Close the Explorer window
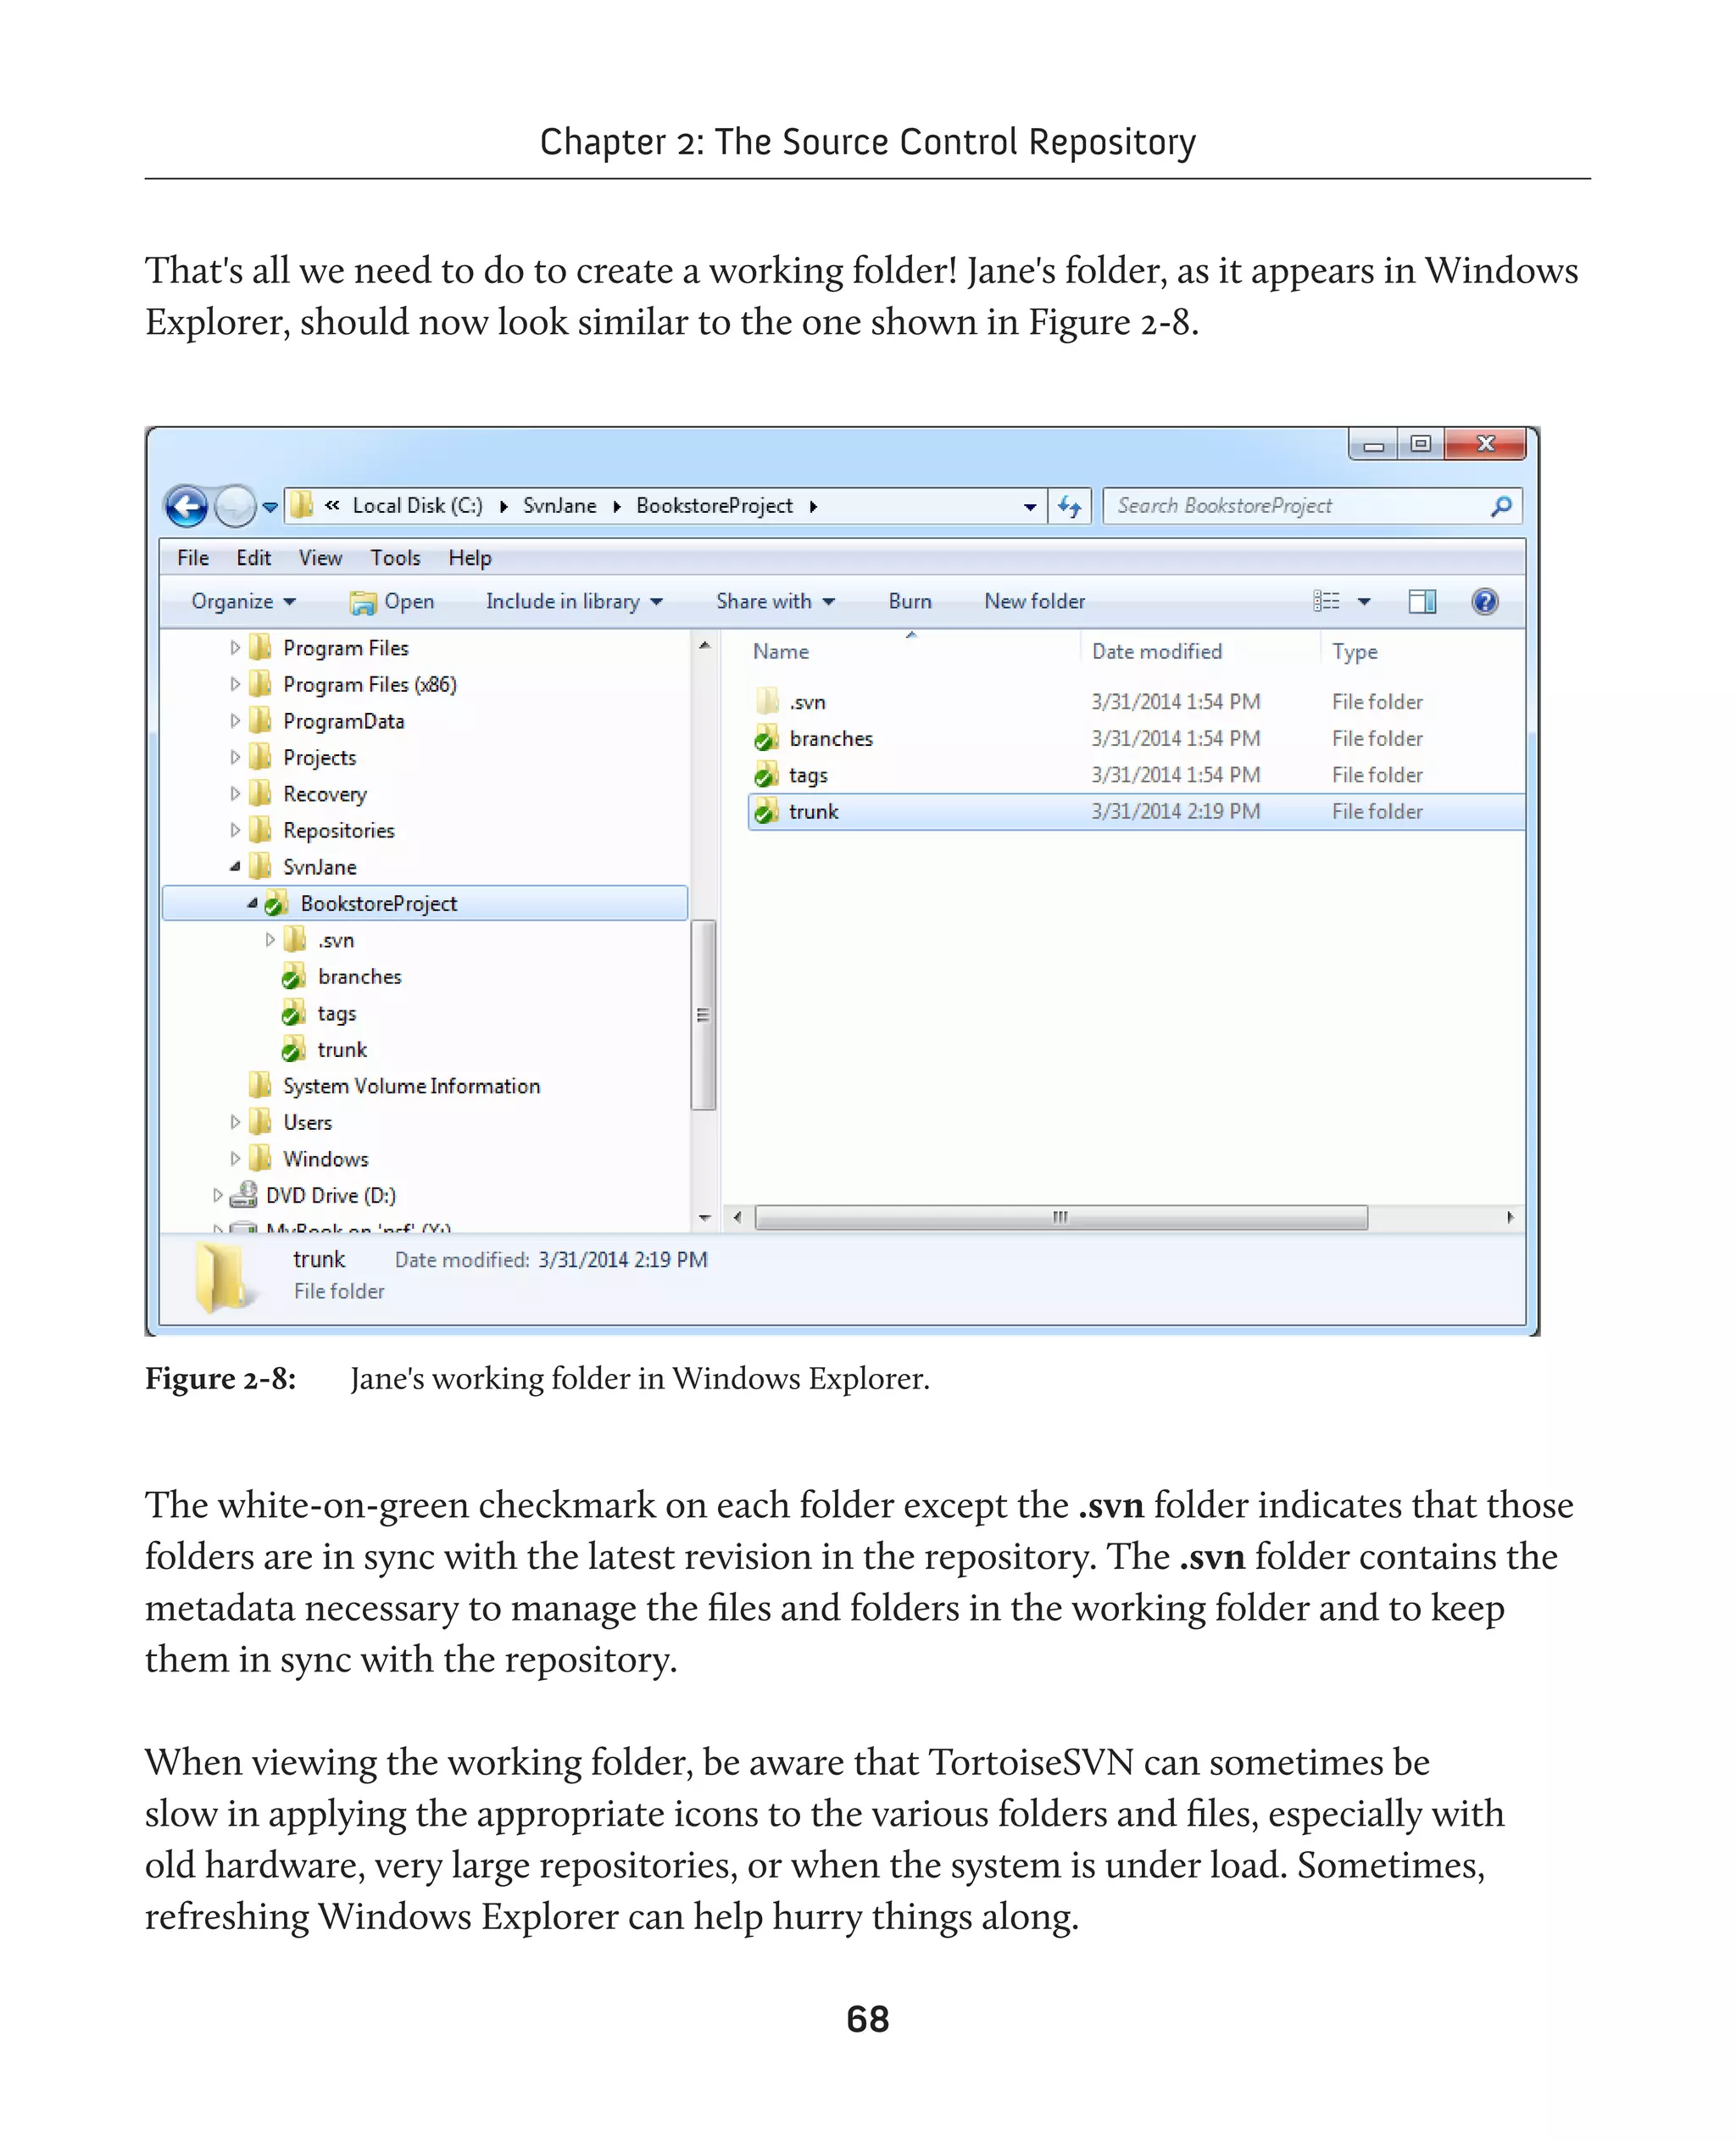This screenshot has height=2141, width=1736. [x=1485, y=444]
